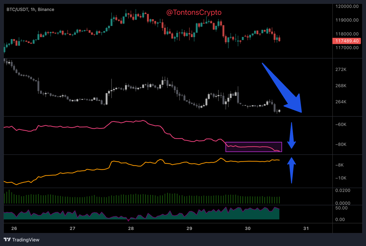Click the date 28 on time axis

[131, 228]
